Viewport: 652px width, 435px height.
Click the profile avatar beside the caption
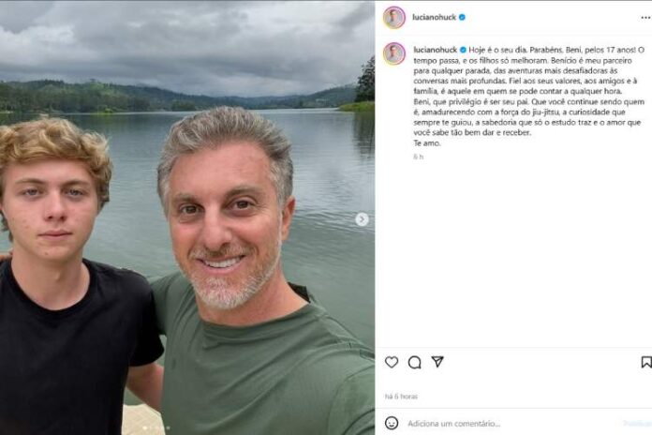tap(394, 53)
